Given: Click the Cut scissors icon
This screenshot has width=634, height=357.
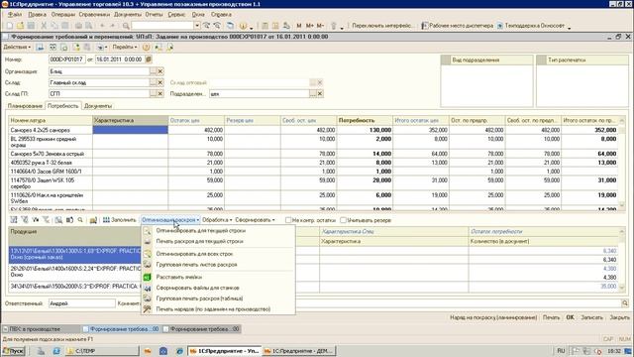Looking at the screenshot, I should pos(44,26).
